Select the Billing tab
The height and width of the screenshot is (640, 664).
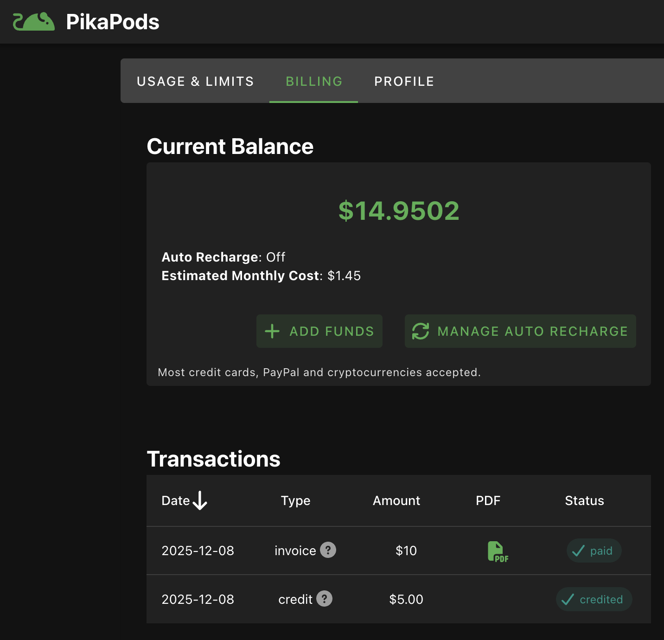point(314,81)
